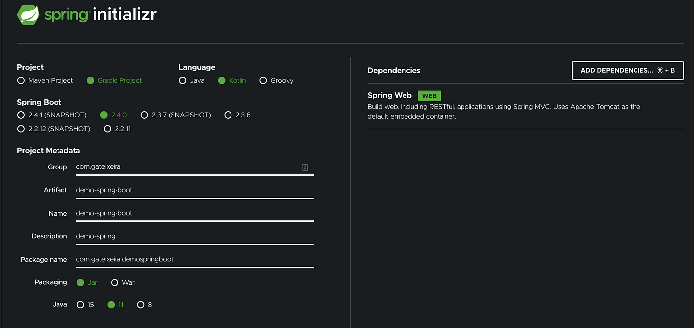Click the Dependencies heading
The image size is (694, 328).
click(x=394, y=71)
